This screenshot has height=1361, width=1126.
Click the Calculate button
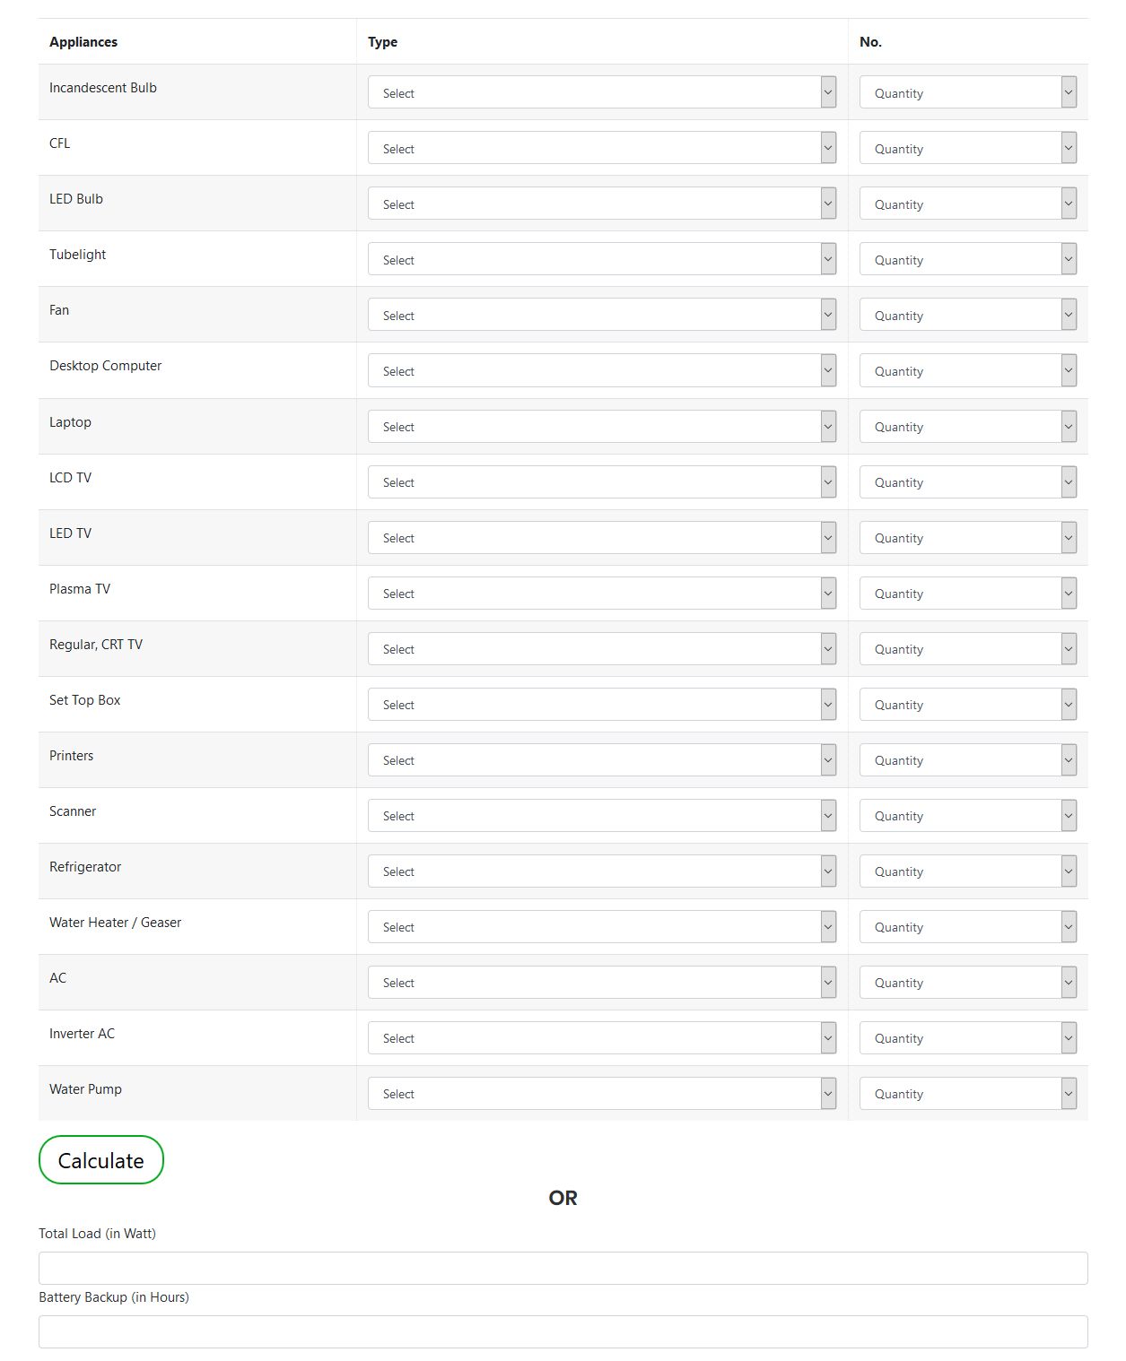(x=101, y=1159)
